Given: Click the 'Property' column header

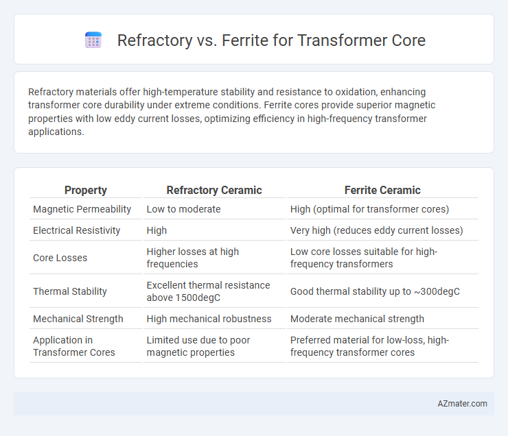Looking at the screenshot, I should [x=86, y=190].
